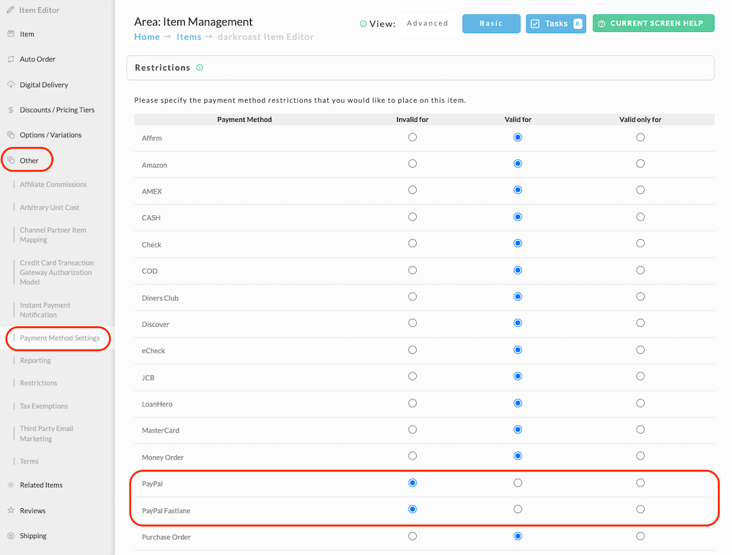Open Reporting submenu item

click(35, 361)
